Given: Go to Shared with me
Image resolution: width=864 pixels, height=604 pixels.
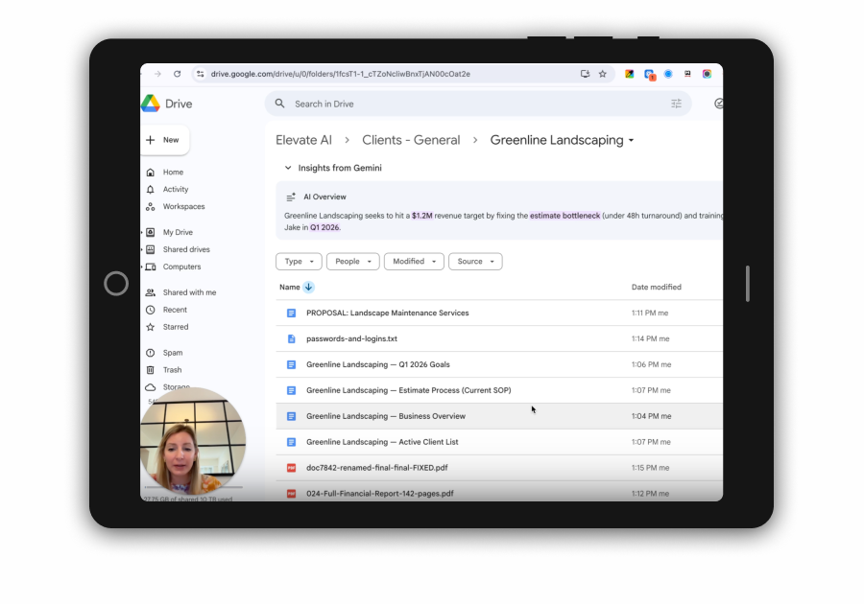Looking at the screenshot, I should click(188, 292).
